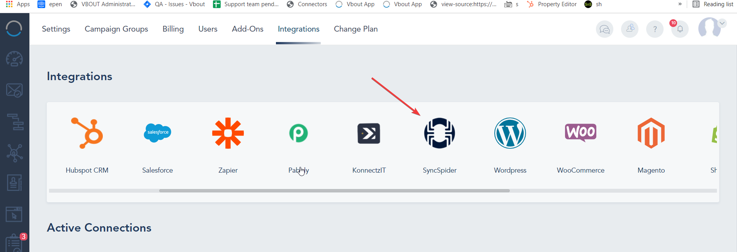The image size is (737, 252).
Task: Open the Chrome Apps grid icon
Action: tap(9, 4)
